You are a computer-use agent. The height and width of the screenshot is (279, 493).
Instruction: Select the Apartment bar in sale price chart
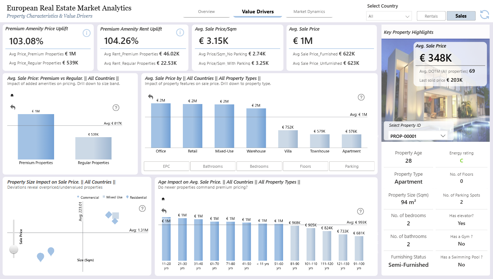[x=352, y=141]
